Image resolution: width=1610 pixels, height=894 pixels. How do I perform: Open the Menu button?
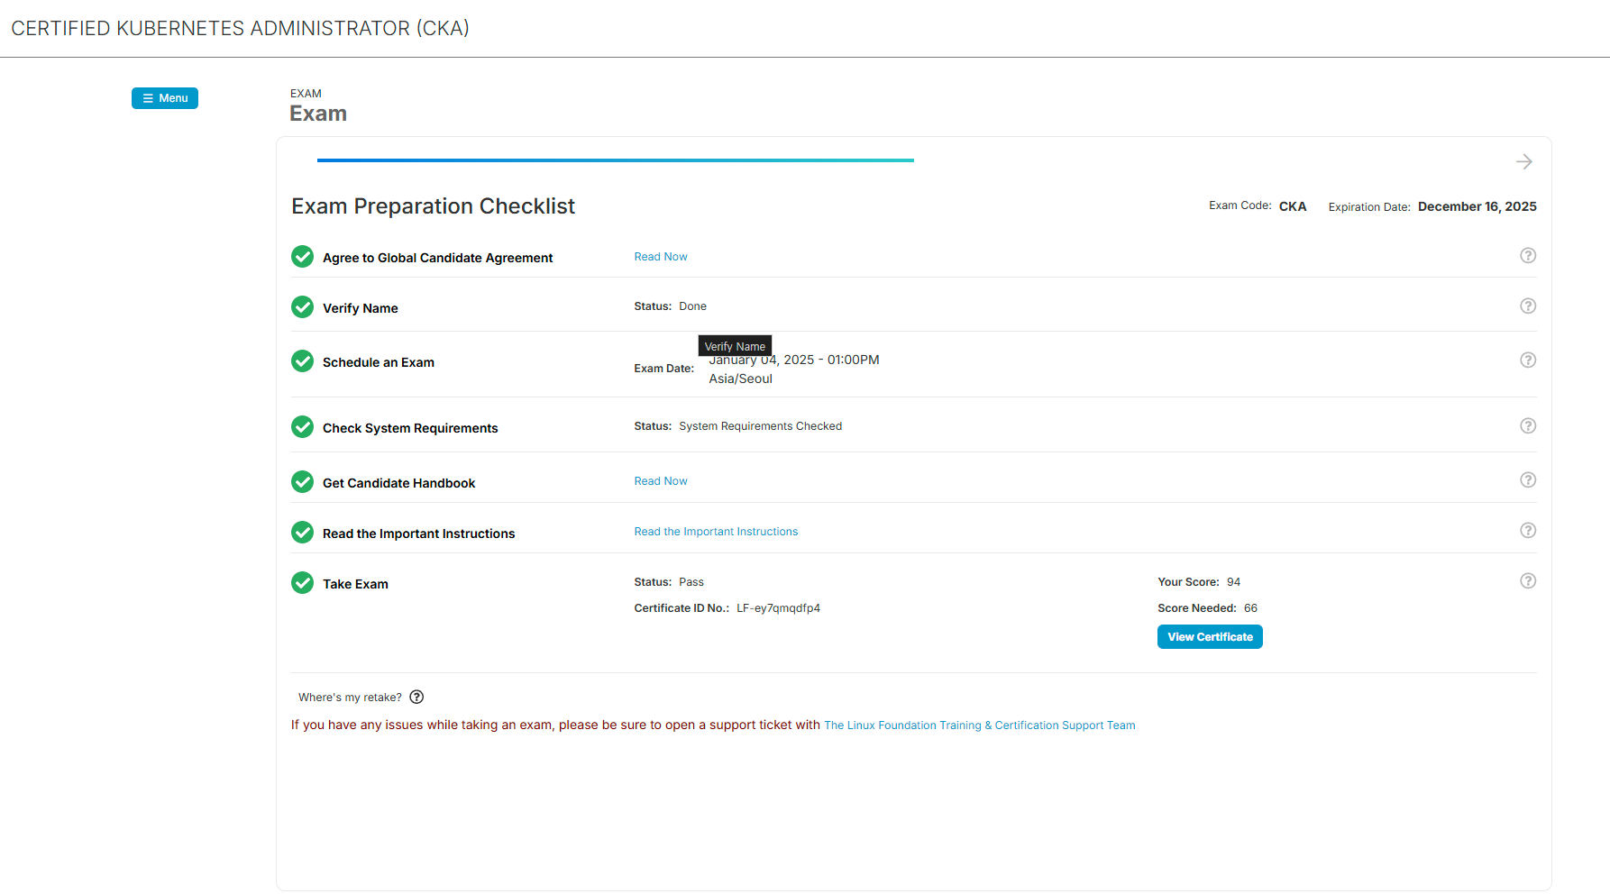165,98
